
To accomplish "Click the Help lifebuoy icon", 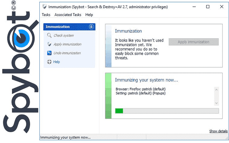I will (x=49, y=62).
